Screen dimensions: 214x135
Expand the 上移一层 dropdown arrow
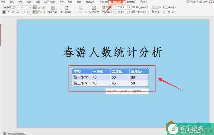(x=175, y=7)
